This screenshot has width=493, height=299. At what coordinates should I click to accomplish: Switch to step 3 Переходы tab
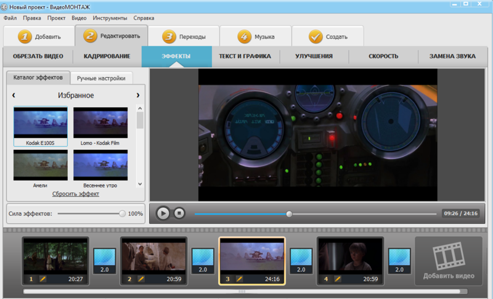184,36
